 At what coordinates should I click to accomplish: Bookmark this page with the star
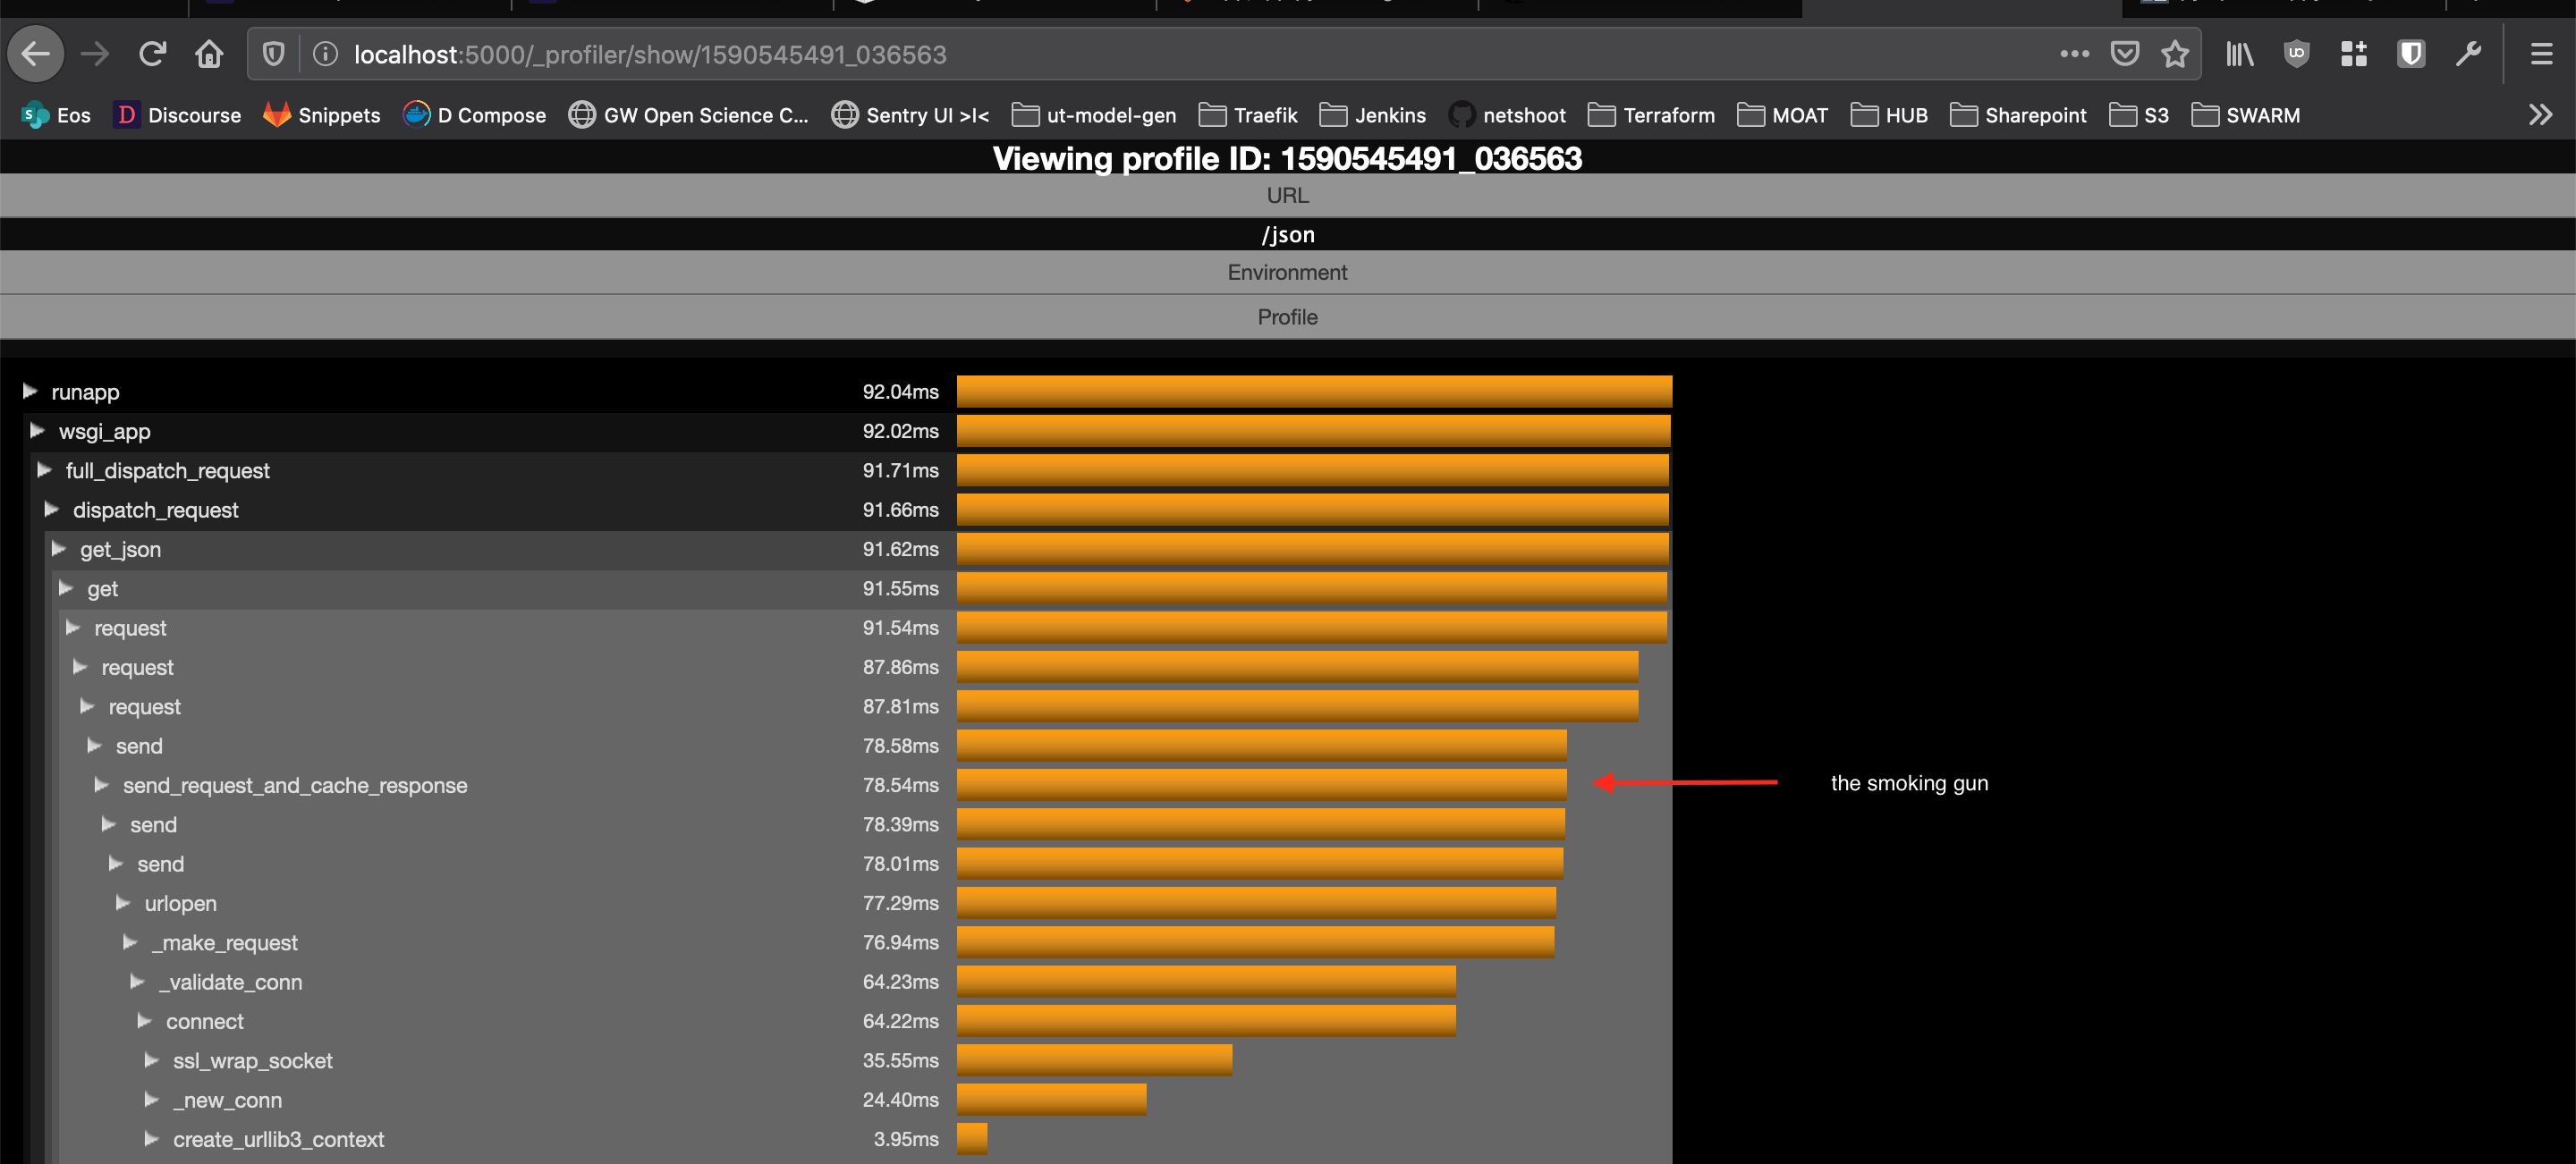click(x=2175, y=54)
